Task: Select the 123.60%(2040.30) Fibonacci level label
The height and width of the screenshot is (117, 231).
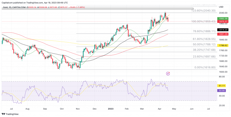Action: pyautogui.click(x=203, y=11)
